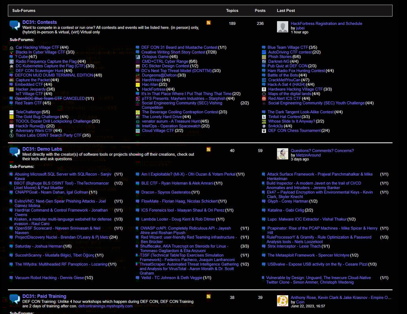Open the CNAPPGoat - Noam Dahan, Igal Gofman demo
Viewport: 407px width, 314px height.
(52, 192)
